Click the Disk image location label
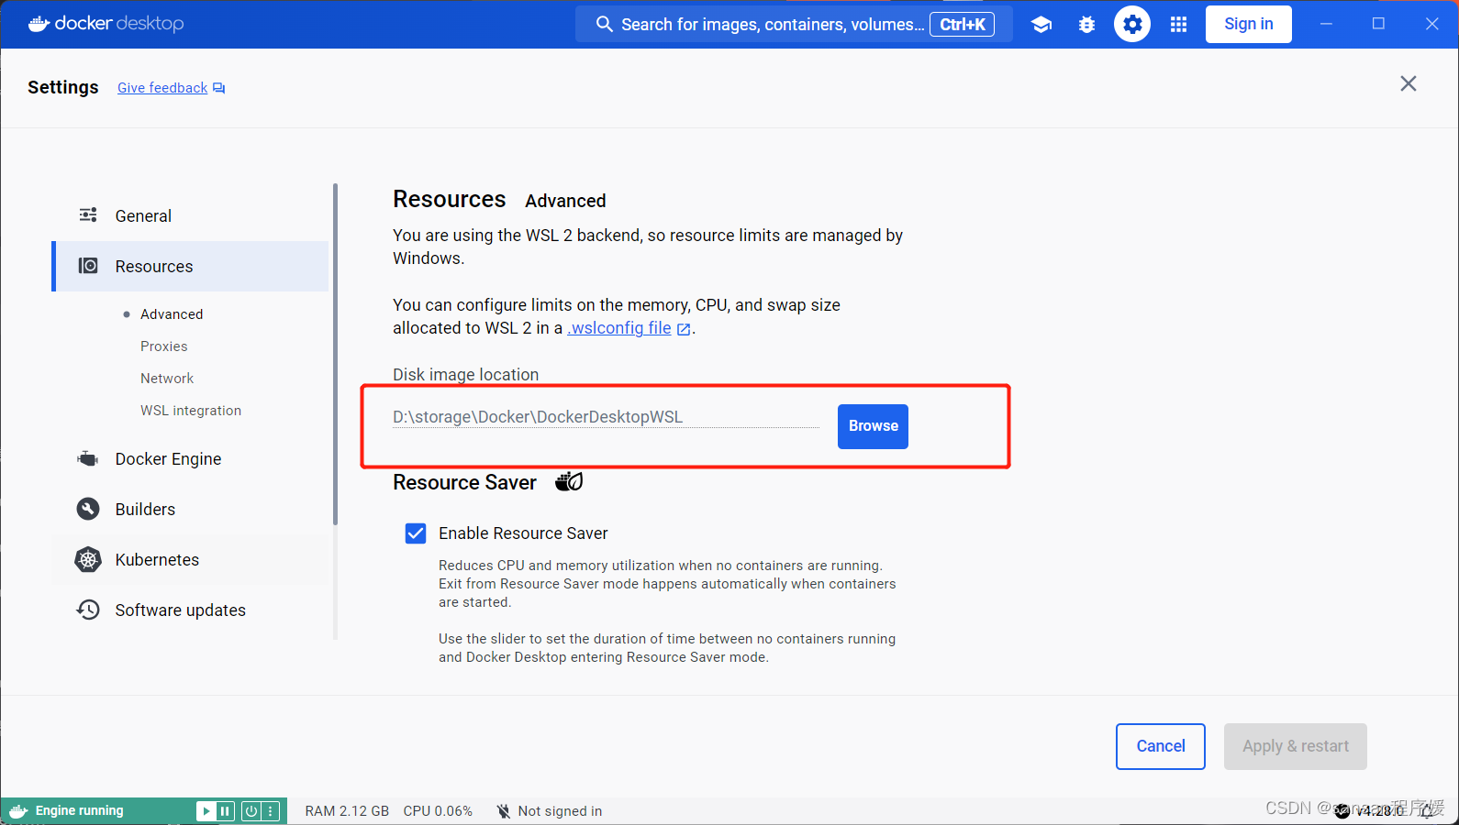 click(x=465, y=374)
